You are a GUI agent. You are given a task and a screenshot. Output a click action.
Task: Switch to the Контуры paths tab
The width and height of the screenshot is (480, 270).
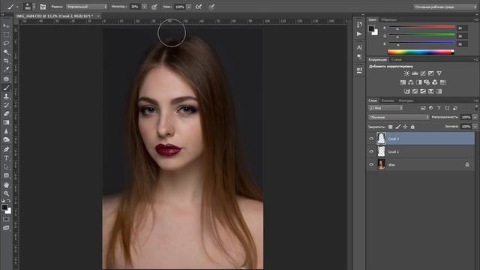tap(406, 100)
